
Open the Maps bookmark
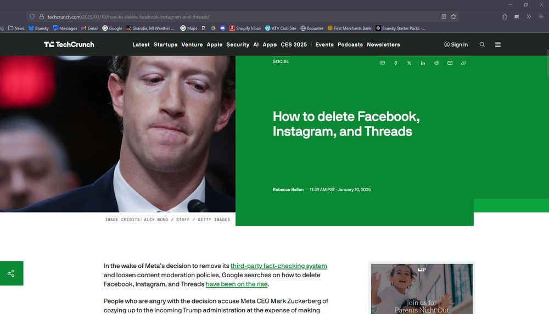[x=188, y=28]
